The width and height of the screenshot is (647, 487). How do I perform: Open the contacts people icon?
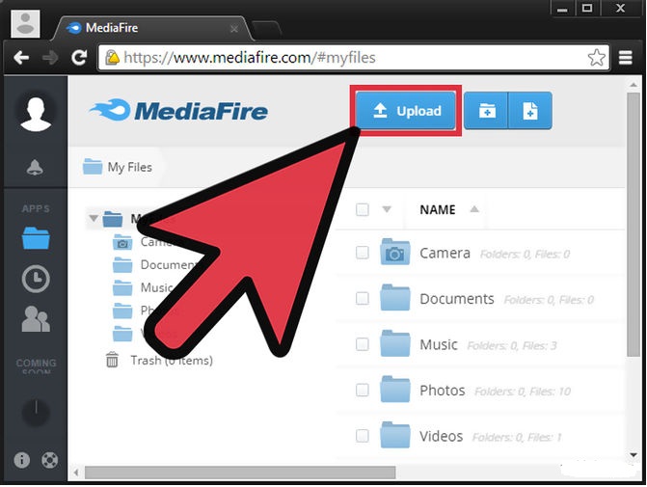[36, 319]
